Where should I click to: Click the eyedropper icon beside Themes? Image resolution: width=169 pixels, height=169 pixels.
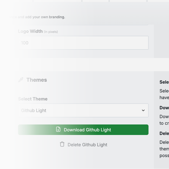tap(21, 80)
